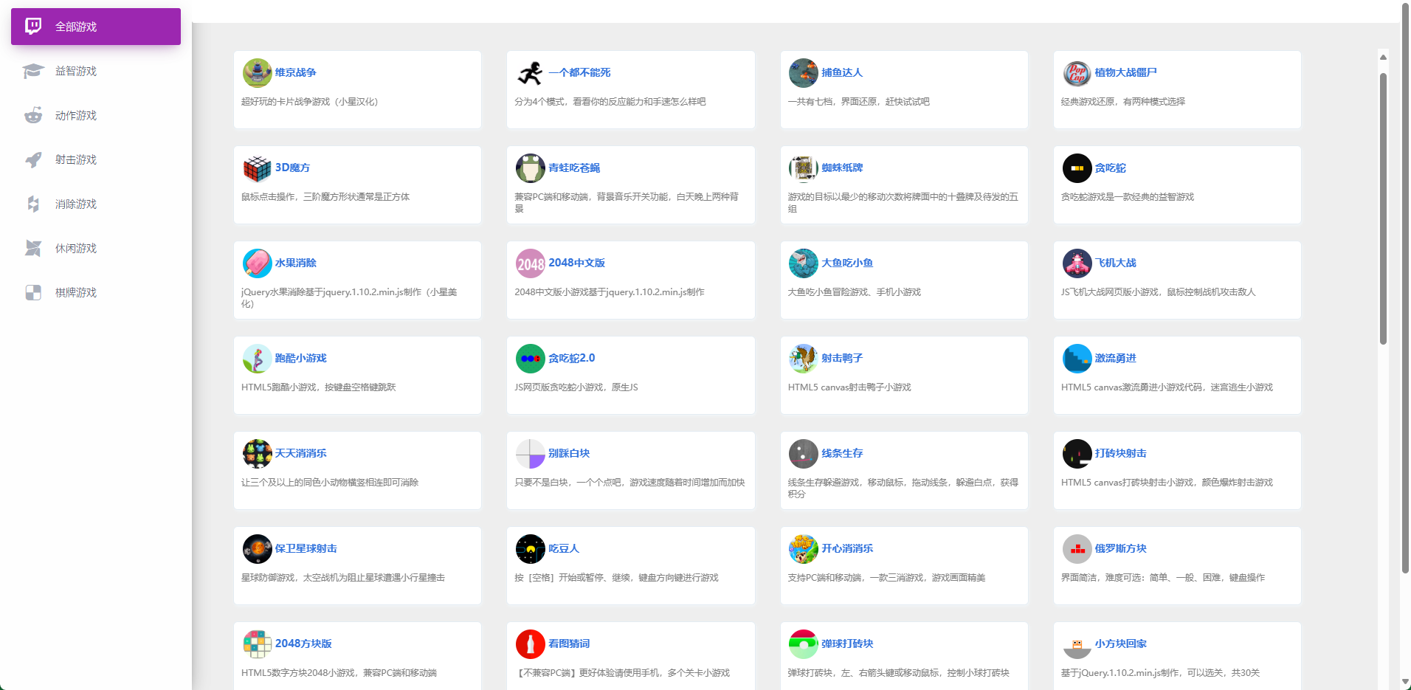The image size is (1411, 690).
Task: Click the Rubik's cube icon for 3D魔方
Action: (257, 168)
